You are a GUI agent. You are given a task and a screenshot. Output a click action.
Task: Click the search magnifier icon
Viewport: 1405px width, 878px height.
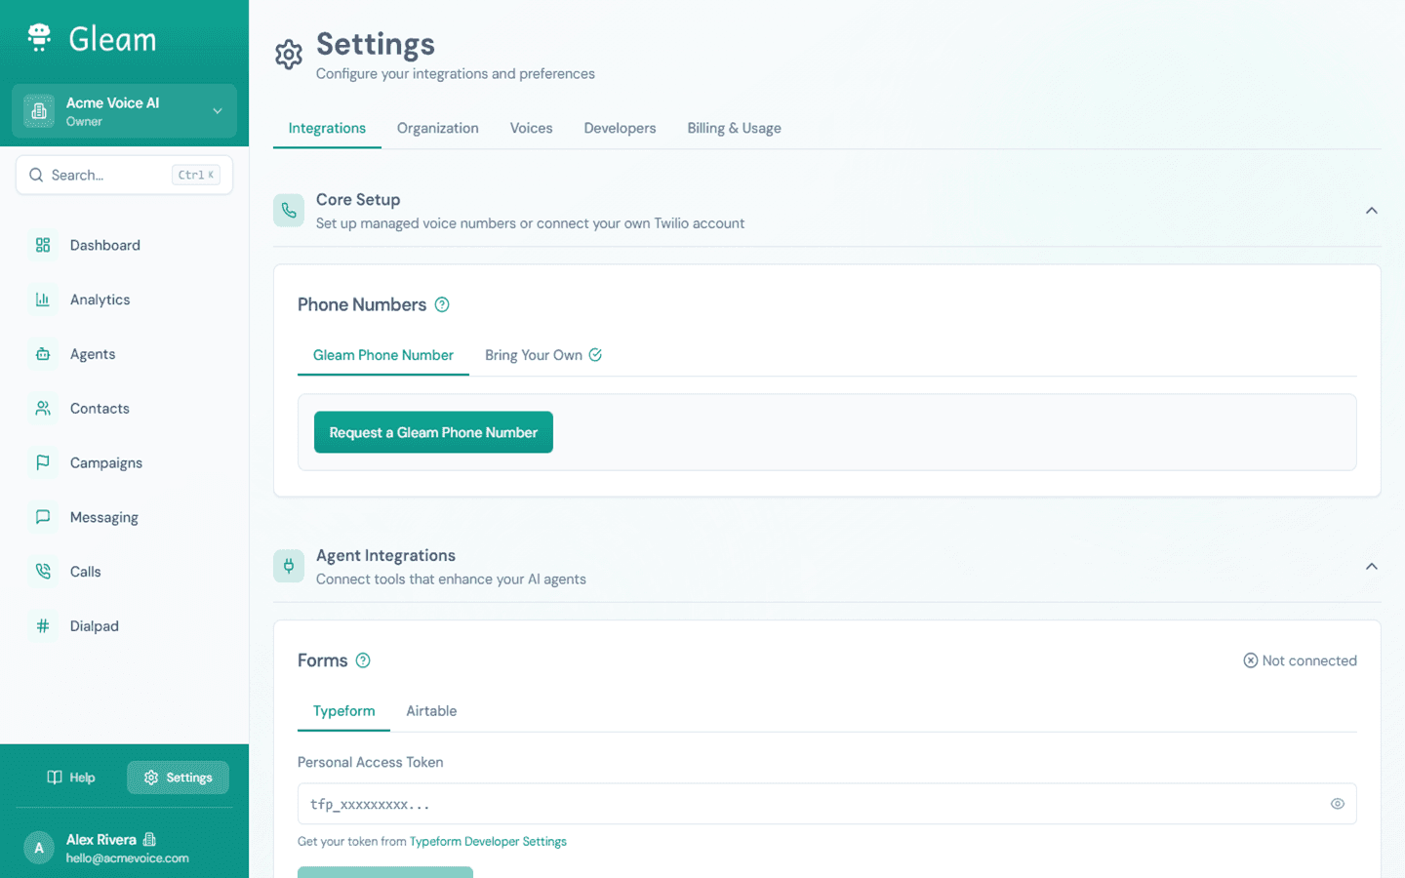(36, 175)
